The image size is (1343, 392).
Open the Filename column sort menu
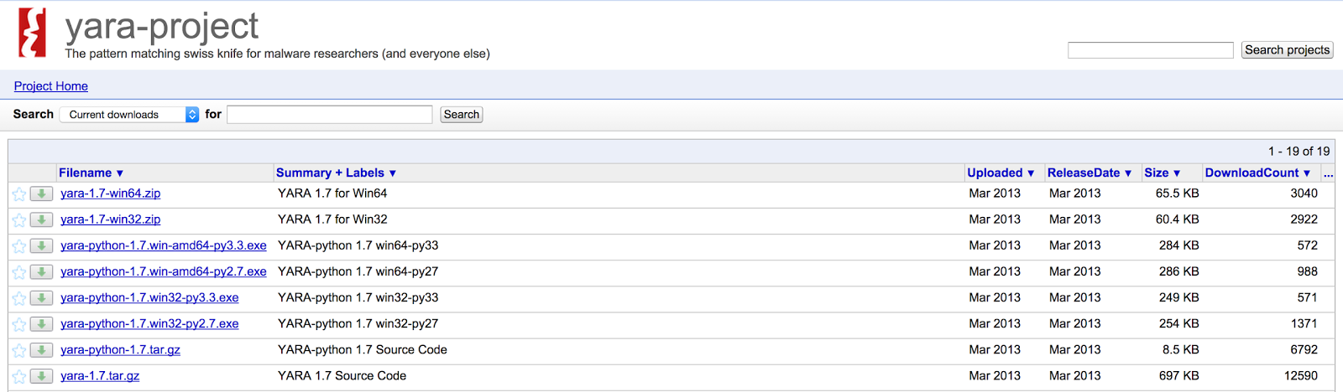91,173
